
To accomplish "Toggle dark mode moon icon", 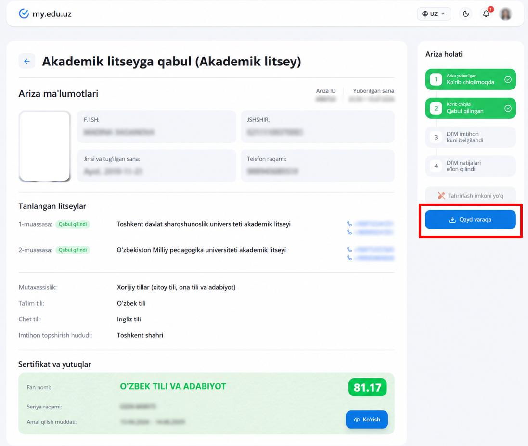I will tap(466, 14).
